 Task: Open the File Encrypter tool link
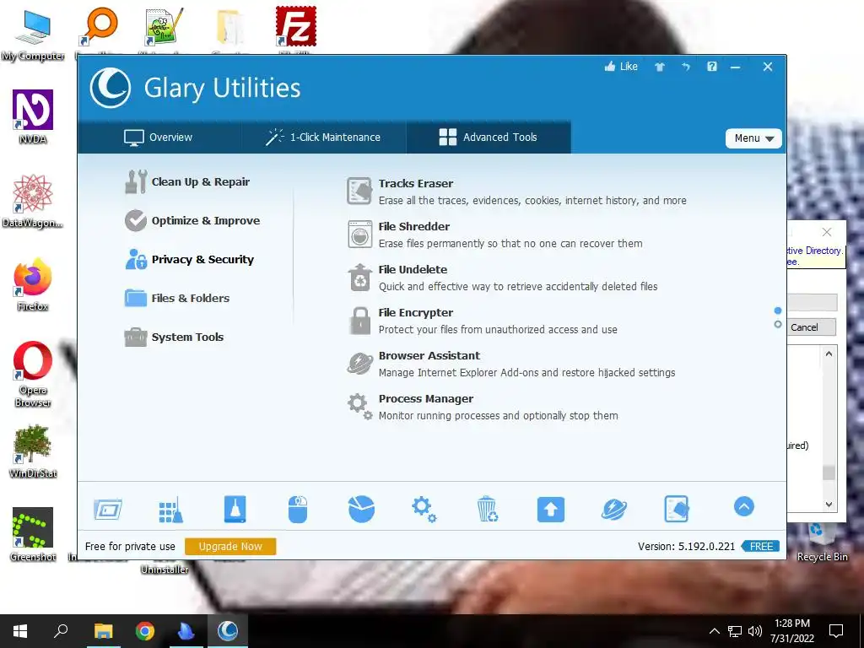[x=415, y=312]
